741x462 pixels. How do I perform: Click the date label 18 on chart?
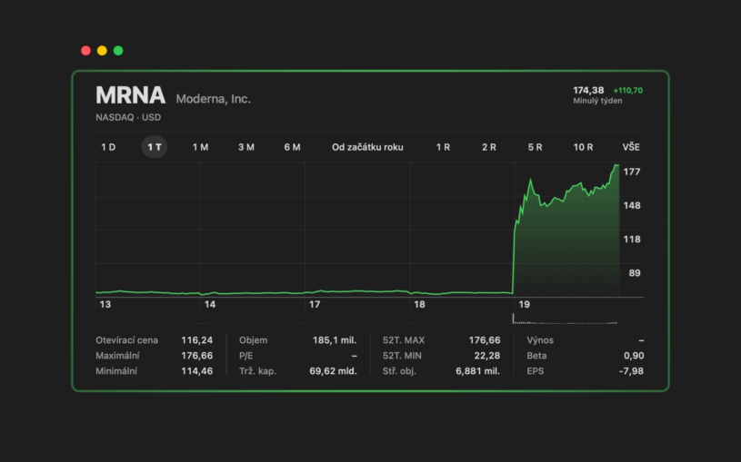coord(420,305)
